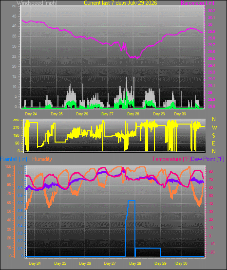Click 'Day 29' under the windspeed chart

click(x=159, y=114)
